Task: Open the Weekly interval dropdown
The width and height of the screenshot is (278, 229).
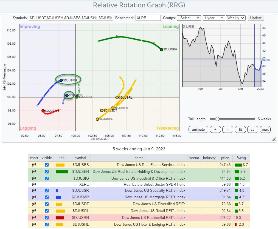Action: [235, 18]
